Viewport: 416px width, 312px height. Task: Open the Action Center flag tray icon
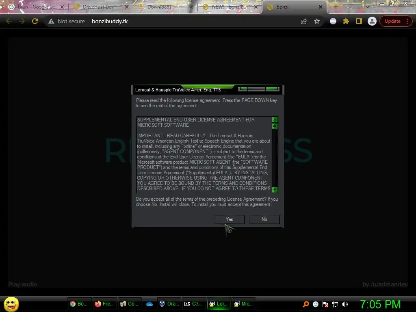coord(325,304)
